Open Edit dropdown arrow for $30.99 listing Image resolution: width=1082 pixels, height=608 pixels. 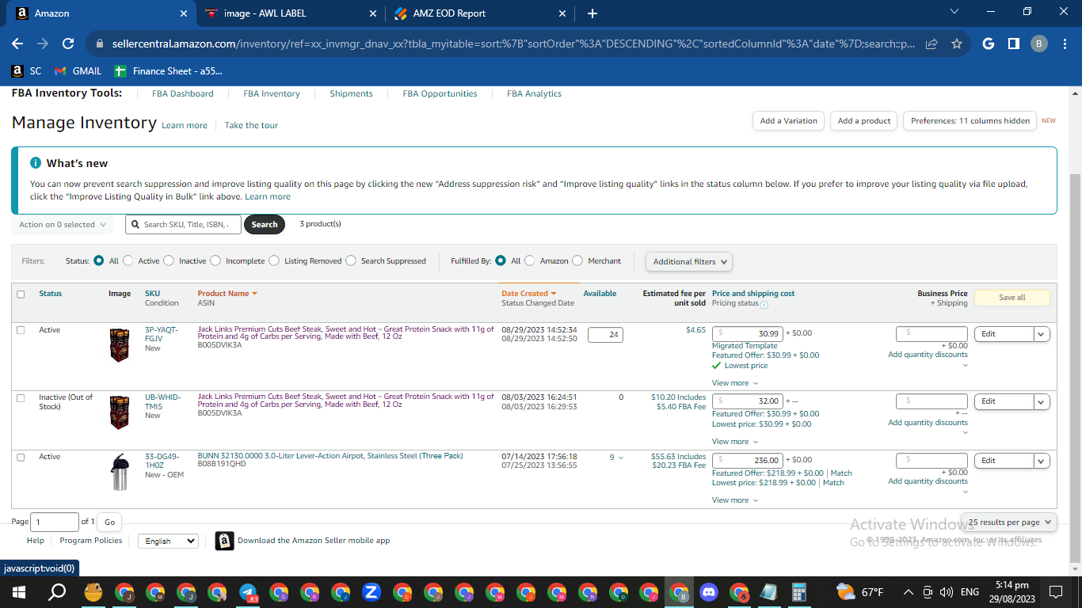point(1042,334)
